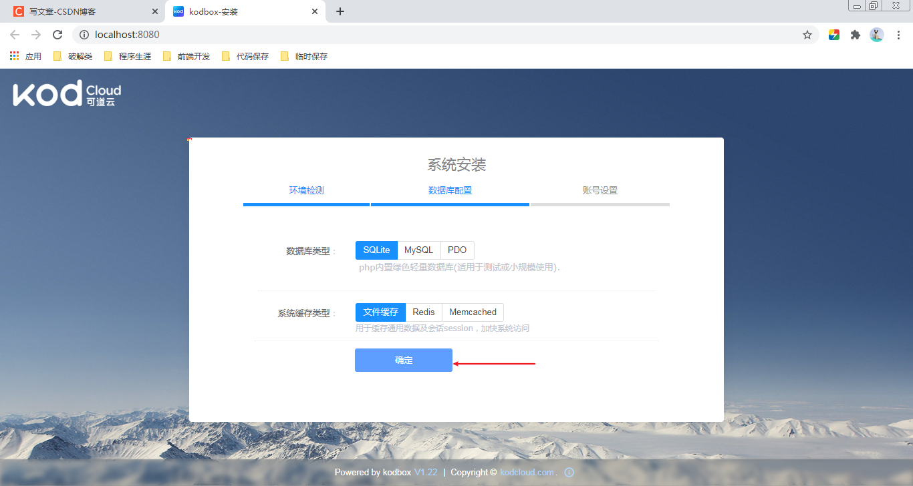Click the 确定 confirm button
This screenshot has width=913, height=486.
coord(404,360)
